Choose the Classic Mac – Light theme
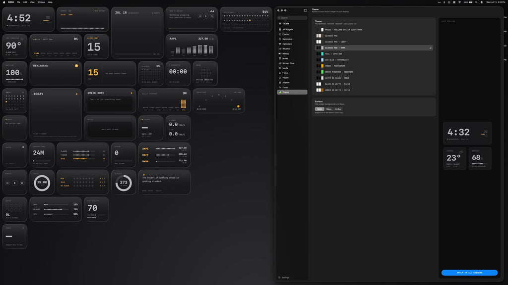The width and height of the screenshot is (508, 285). coord(374,42)
